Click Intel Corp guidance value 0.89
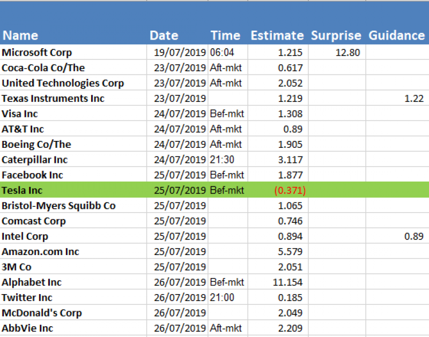This screenshot has height=337, width=429. [x=414, y=236]
